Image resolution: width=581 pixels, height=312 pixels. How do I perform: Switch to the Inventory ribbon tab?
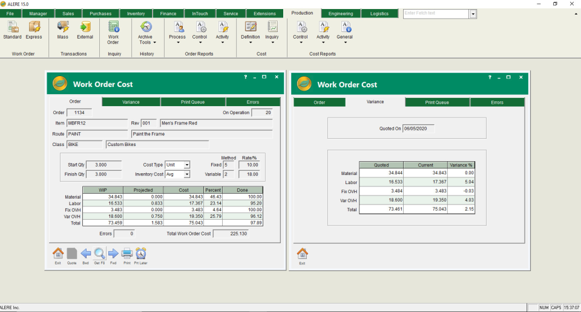(136, 13)
